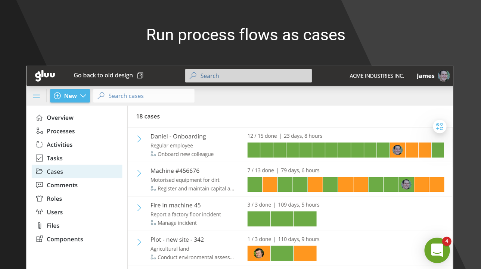Toggle the hamburger sidebar menu
The height and width of the screenshot is (269, 481).
[x=37, y=96]
